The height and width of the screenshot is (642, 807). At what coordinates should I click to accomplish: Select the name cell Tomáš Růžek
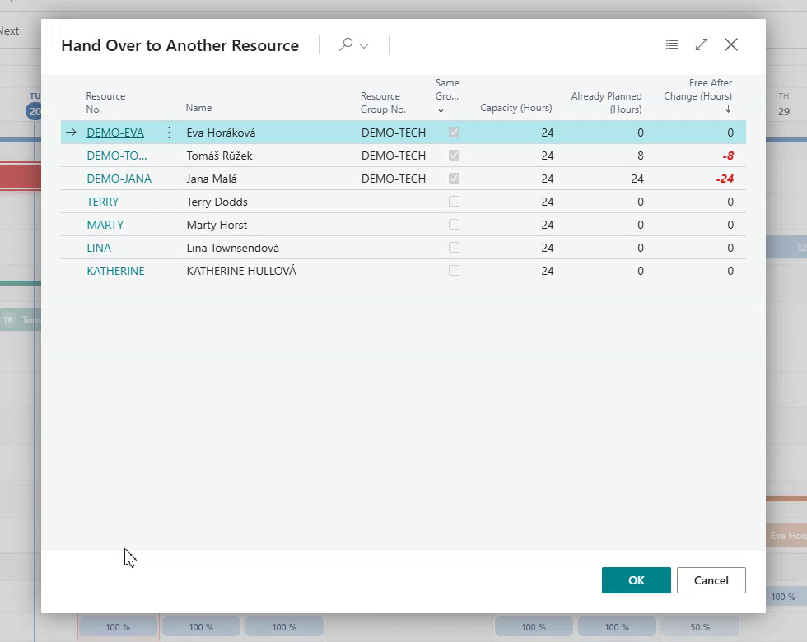tap(219, 156)
